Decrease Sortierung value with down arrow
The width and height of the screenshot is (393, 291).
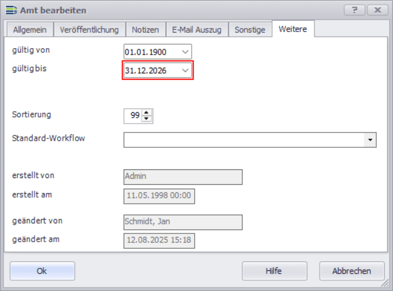point(147,119)
